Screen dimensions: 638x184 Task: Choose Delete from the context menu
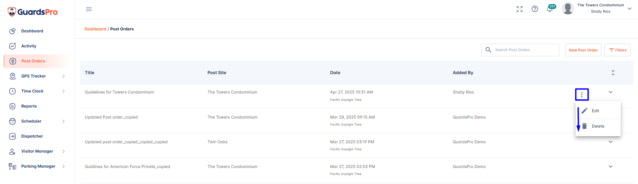[x=598, y=126]
